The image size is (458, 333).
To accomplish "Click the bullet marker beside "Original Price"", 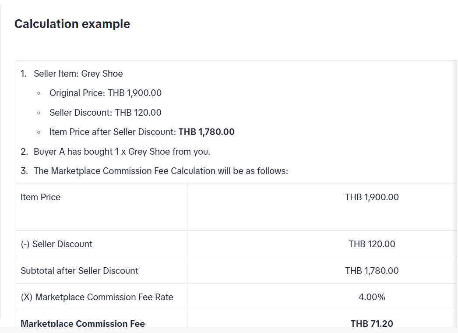I will 39,93.
